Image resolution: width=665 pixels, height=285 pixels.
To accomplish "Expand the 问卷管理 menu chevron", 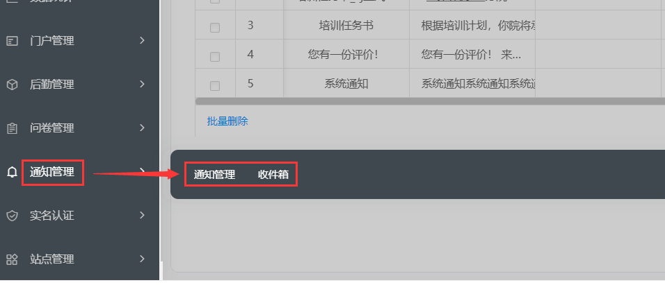I will [x=143, y=128].
